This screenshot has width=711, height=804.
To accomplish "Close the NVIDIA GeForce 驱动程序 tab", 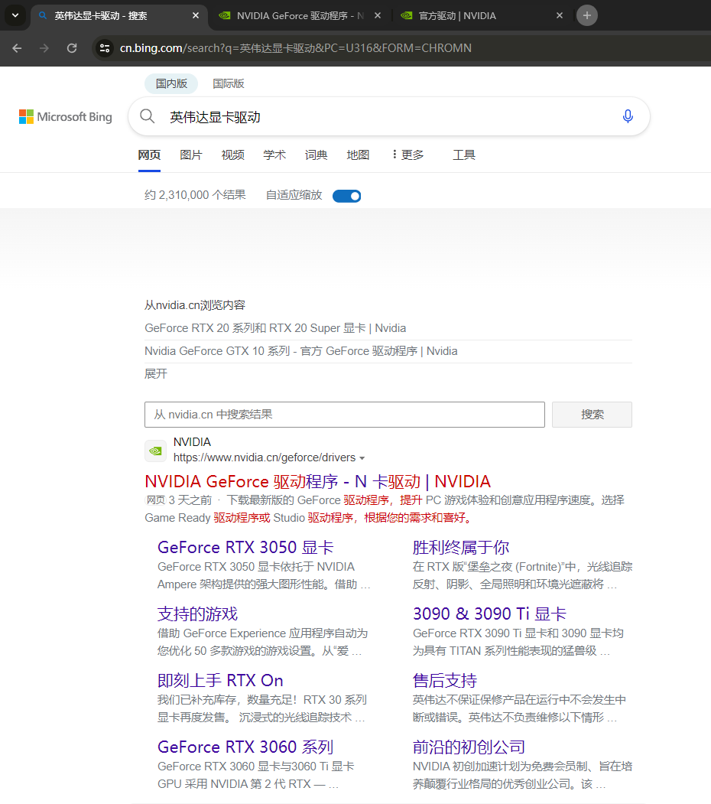I will tap(377, 16).
